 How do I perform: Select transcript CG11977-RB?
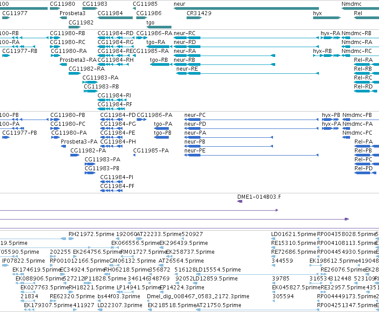click(x=20, y=51)
